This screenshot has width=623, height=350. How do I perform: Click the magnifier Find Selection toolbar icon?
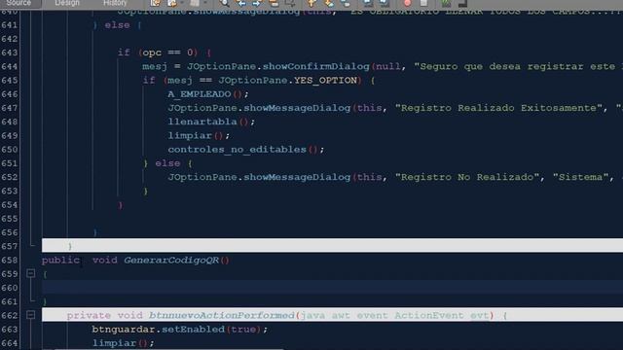coord(224,3)
